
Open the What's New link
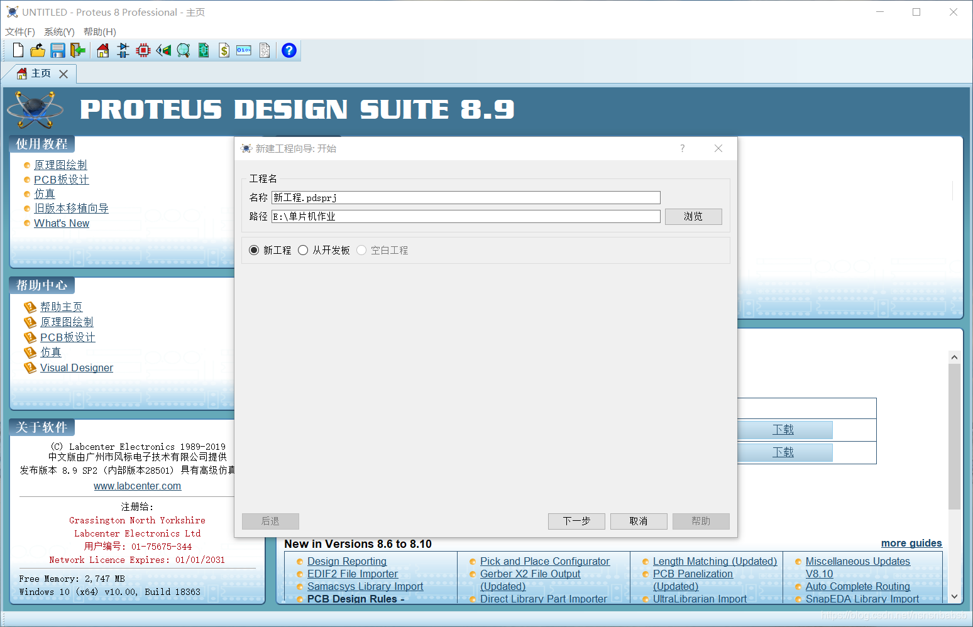pos(62,224)
